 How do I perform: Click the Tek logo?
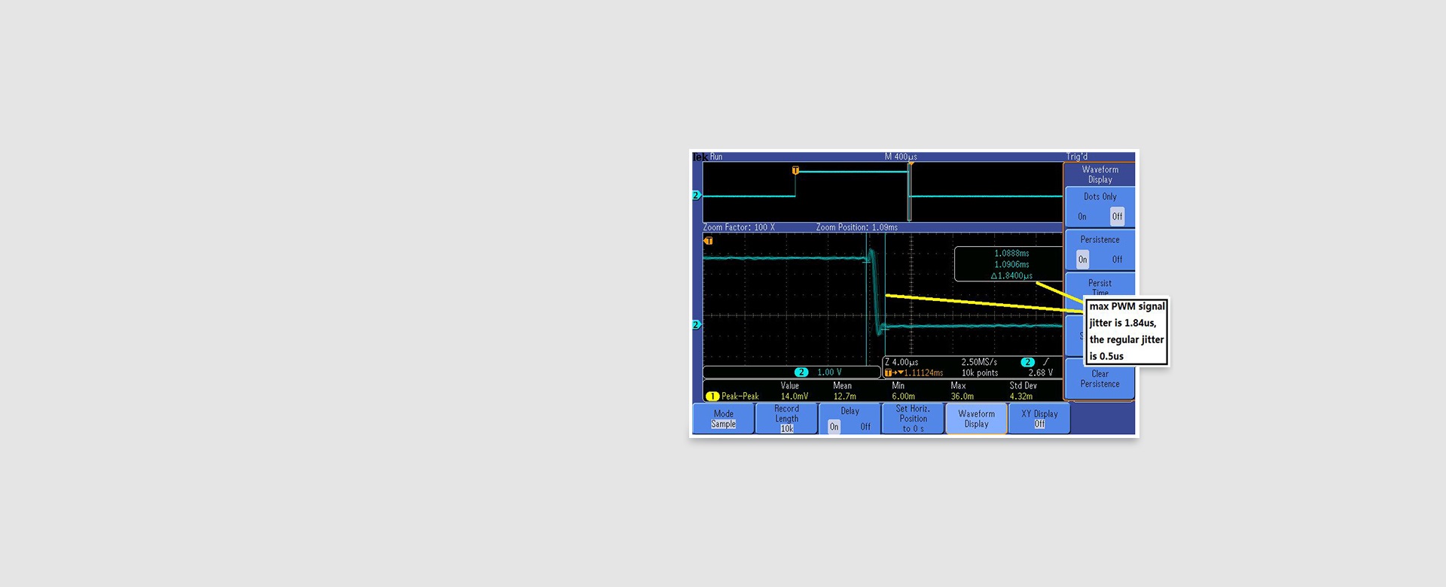(700, 157)
